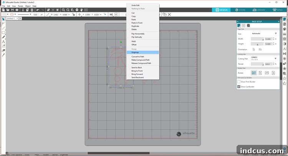
Task: Enable Show Print Border checkbox
Action: click(239, 82)
